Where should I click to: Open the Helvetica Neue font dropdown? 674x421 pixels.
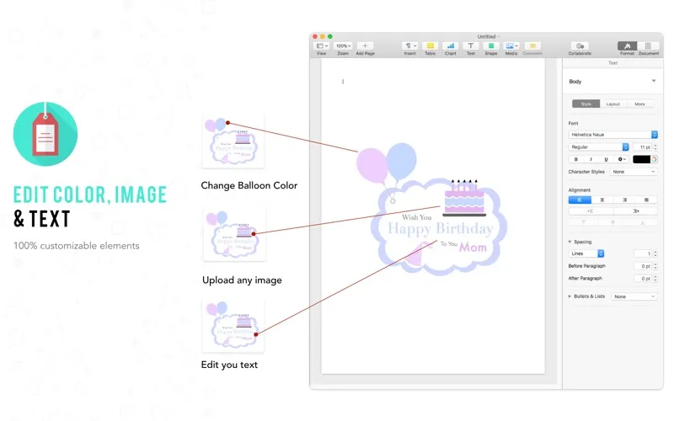(612, 135)
